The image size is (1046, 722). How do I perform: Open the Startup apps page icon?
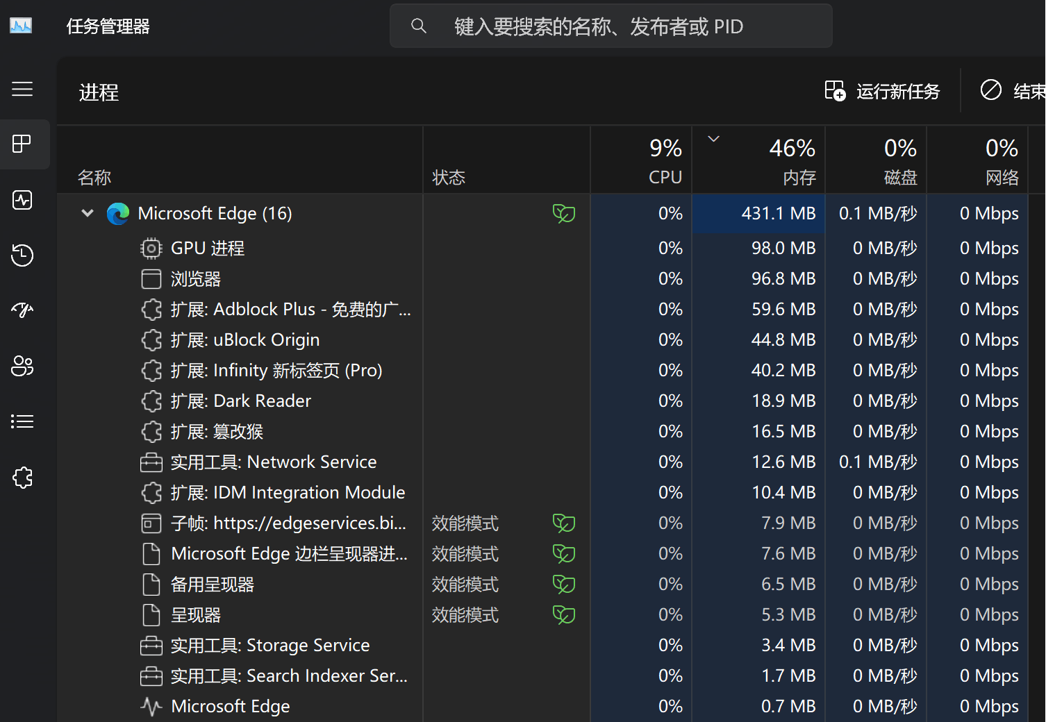click(22, 310)
